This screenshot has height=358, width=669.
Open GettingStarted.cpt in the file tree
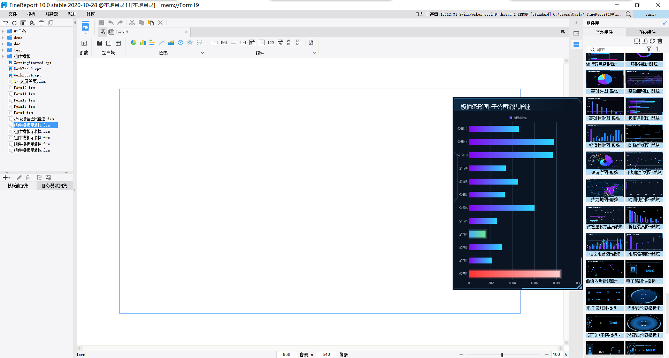(x=32, y=63)
